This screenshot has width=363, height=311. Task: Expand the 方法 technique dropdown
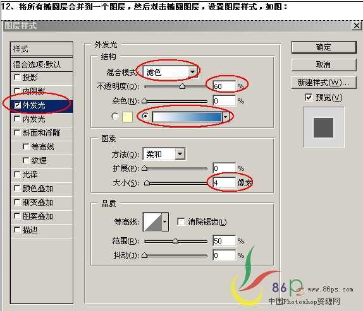point(164,154)
